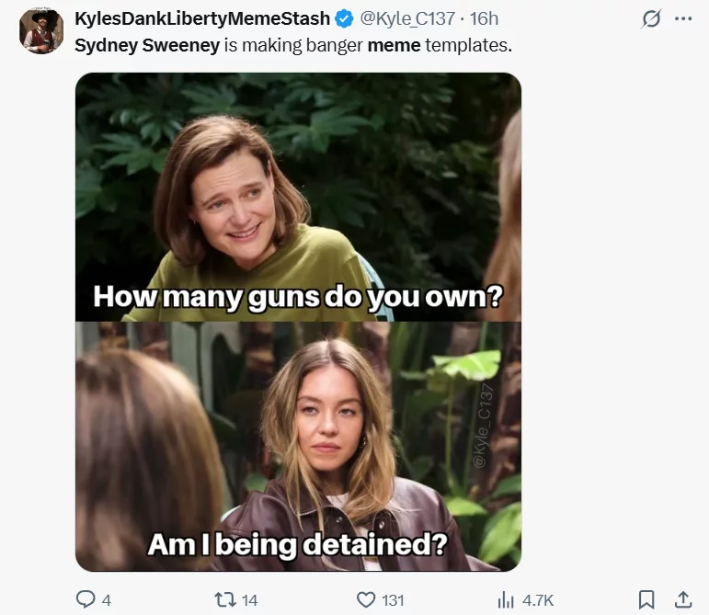Click the "Sydney Sweeney" bold post text
Image resolution: width=709 pixels, height=615 pixels.
pyautogui.click(x=146, y=44)
